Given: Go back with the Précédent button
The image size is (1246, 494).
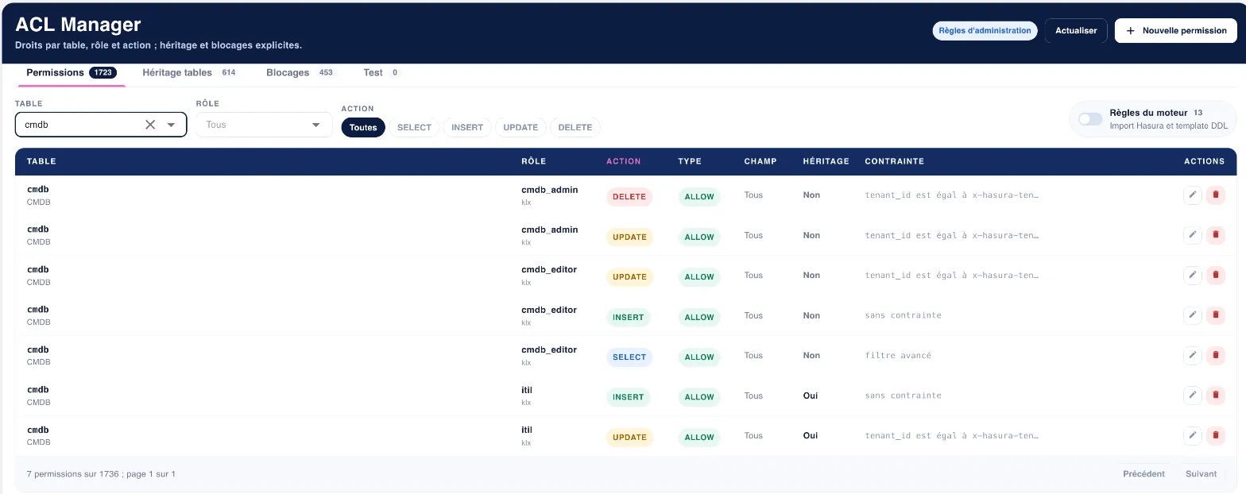Looking at the screenshot, I should coord(1143,474).
